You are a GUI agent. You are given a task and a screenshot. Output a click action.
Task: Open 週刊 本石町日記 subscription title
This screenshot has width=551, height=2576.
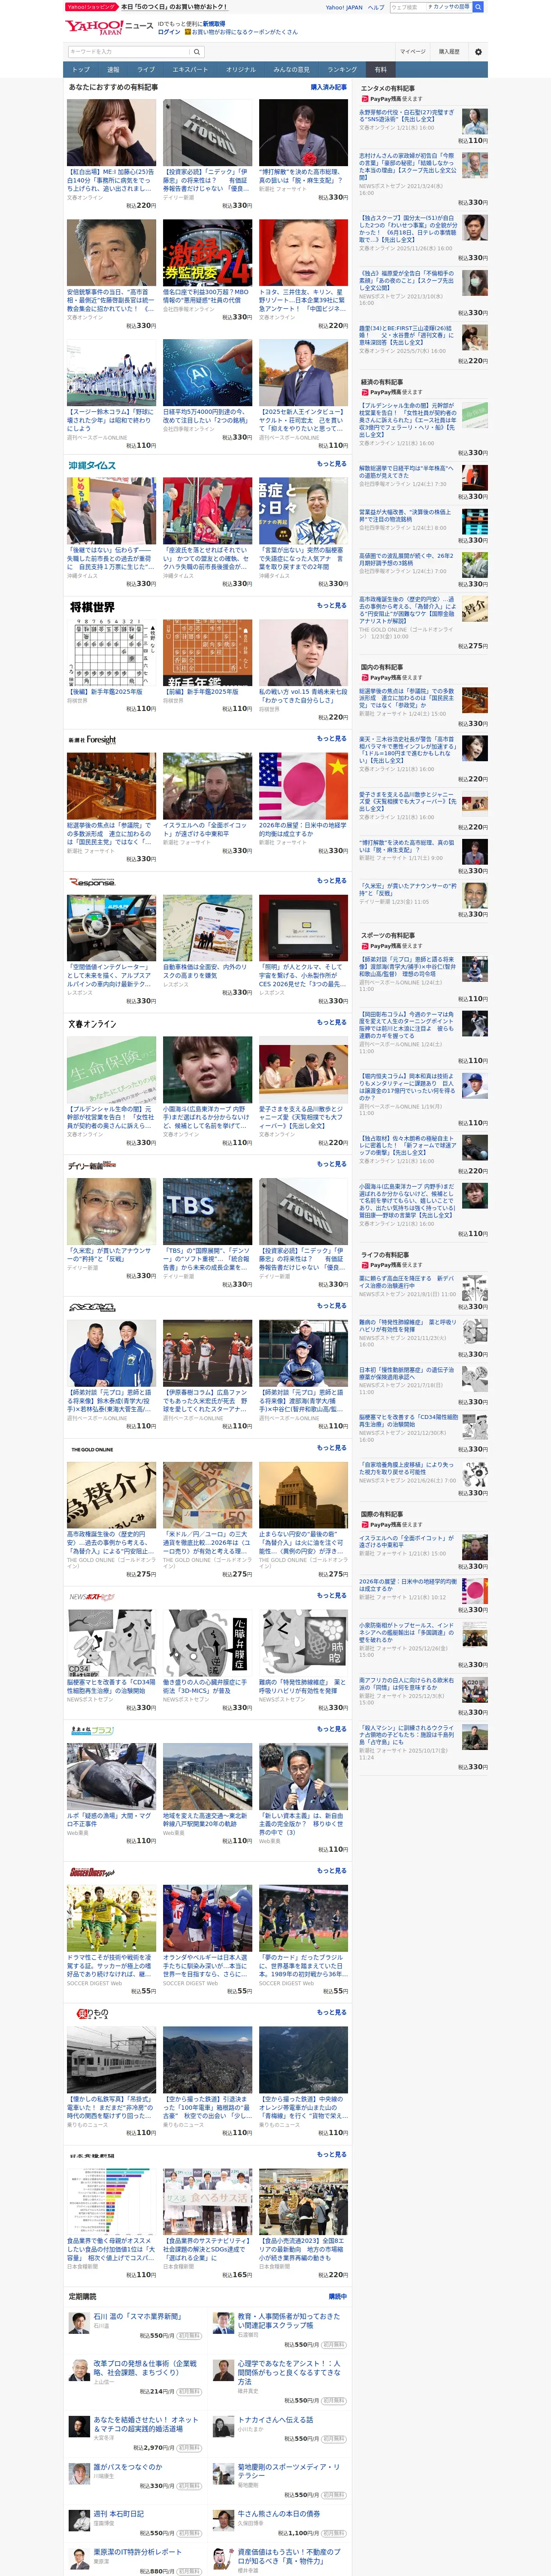coord(119,2514)
